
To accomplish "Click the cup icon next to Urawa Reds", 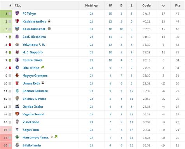I will click(x=43, y=83).
